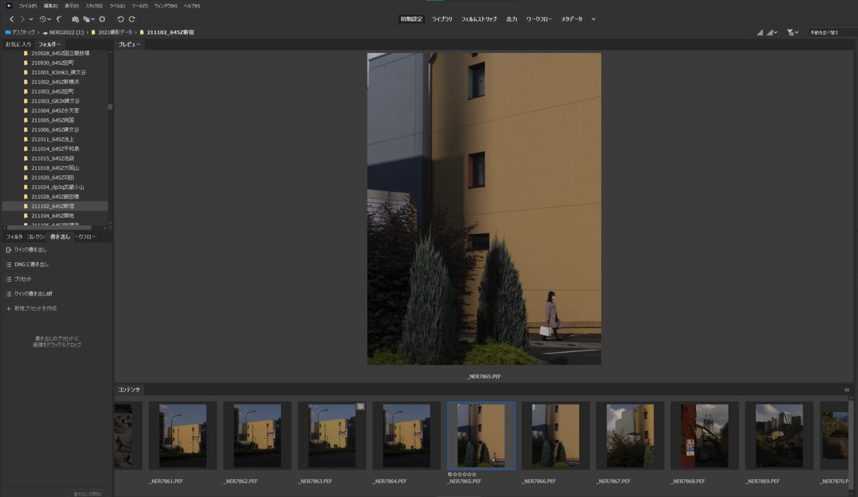Open the filter by rating dropdown
The height and width of the screenshot is (497, 858).
point(792,32)
